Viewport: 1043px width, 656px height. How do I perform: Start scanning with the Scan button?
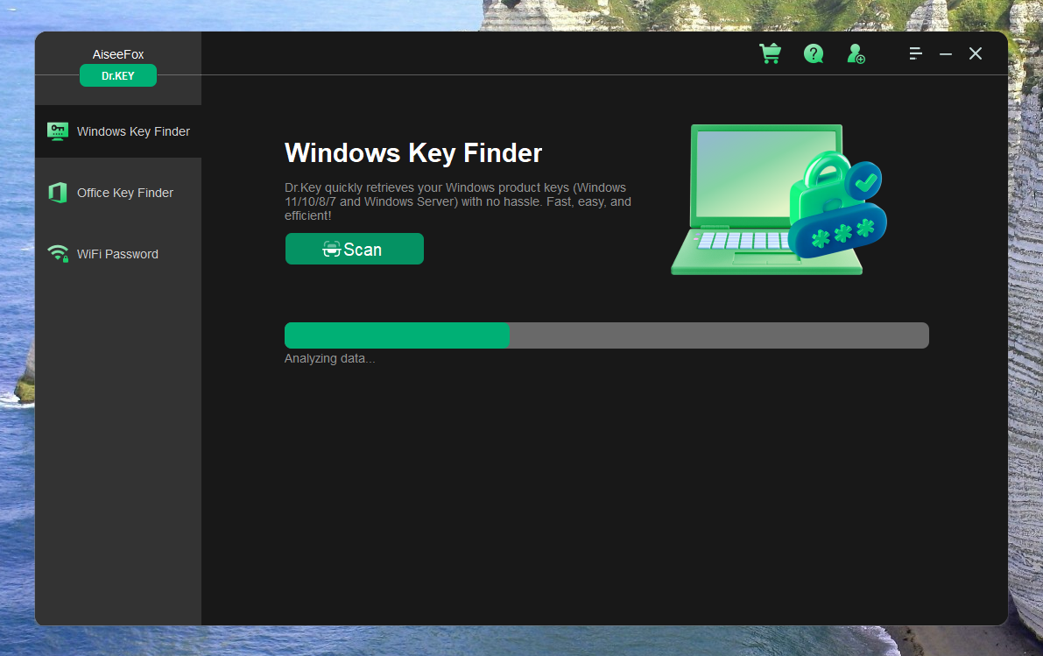(x=354, y=249)
